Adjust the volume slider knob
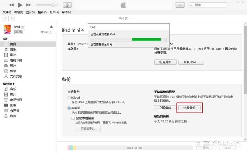Viewport: 247px width, 154px height. pyautogui.click(x=53, y=5)
